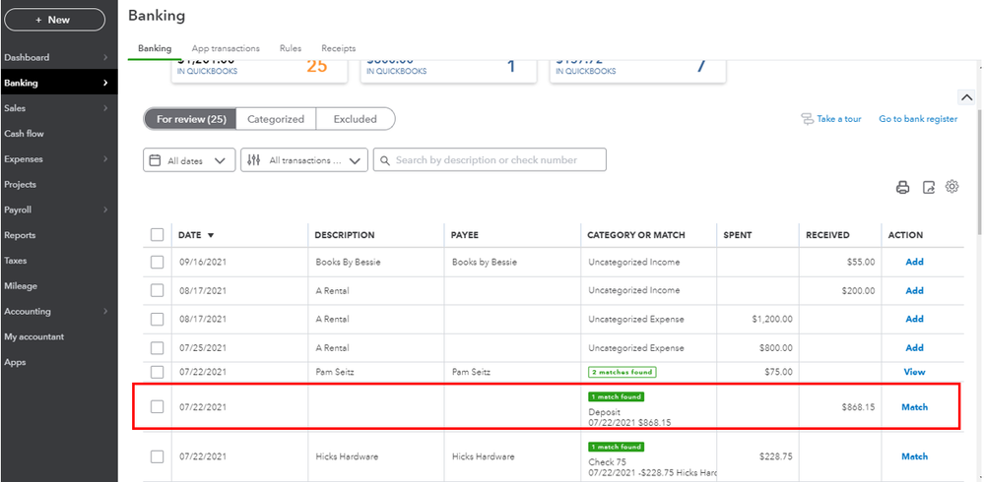
Task: Sort by DATE column arrow
Action: 211,236
